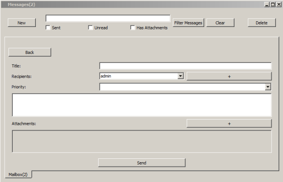Image resolution: width=283 pixels, height=182 pixels.
Task: Click the Filter Messages button
Action: pyautogui.click(x=188, y=23)
